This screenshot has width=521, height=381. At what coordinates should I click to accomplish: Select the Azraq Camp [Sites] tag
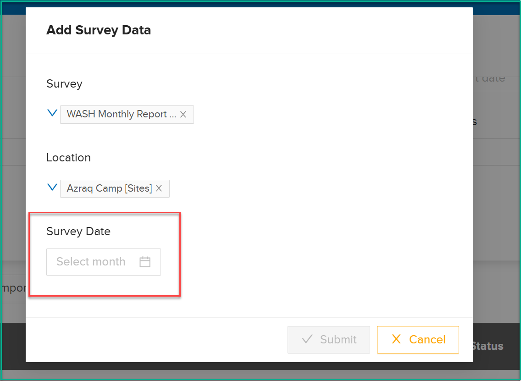[115, 189]
